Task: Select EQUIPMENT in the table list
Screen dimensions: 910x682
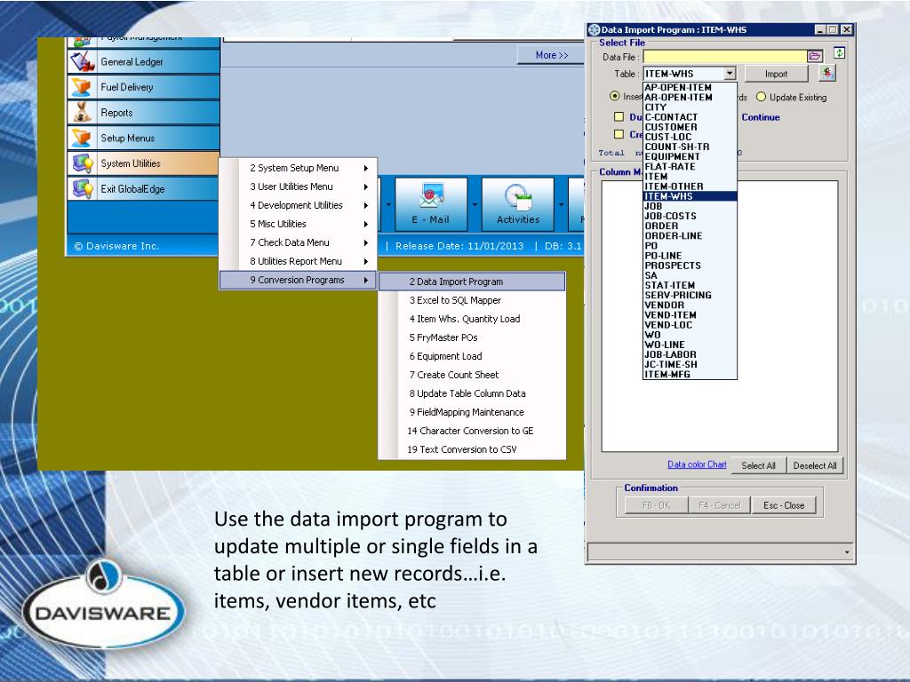Action: pyautogui.click(x=690, y=156)
